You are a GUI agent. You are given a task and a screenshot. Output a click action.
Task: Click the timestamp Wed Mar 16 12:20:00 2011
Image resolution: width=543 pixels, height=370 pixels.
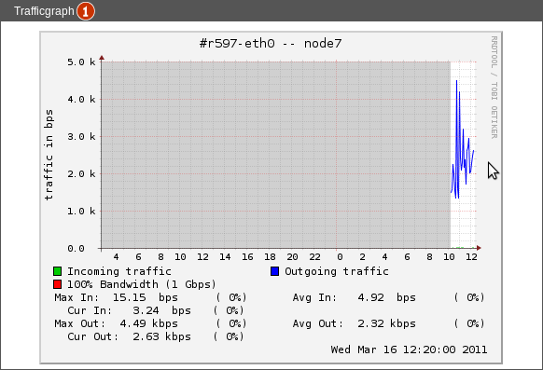click(409, 349)
